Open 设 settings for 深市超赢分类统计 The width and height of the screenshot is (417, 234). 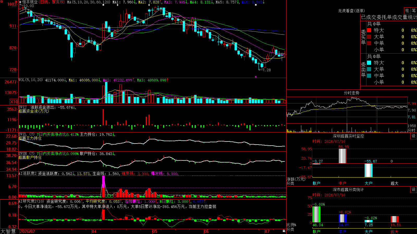pyautogui.click(x=414, y=190)
